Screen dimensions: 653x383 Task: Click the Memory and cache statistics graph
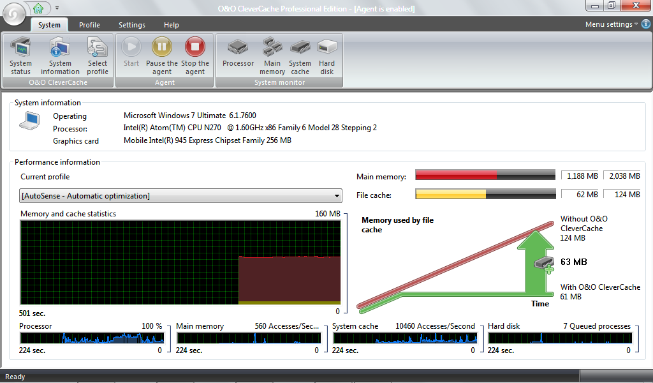point(180,262)
